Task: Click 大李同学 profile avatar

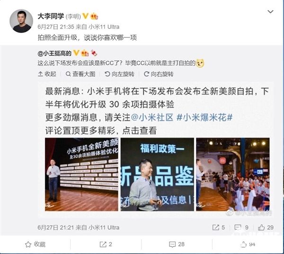Action: tap(21, 21)
